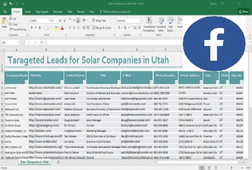The image size is (252, 170).
Task: Click the Format Painter brush
Action: pos(11,29)
